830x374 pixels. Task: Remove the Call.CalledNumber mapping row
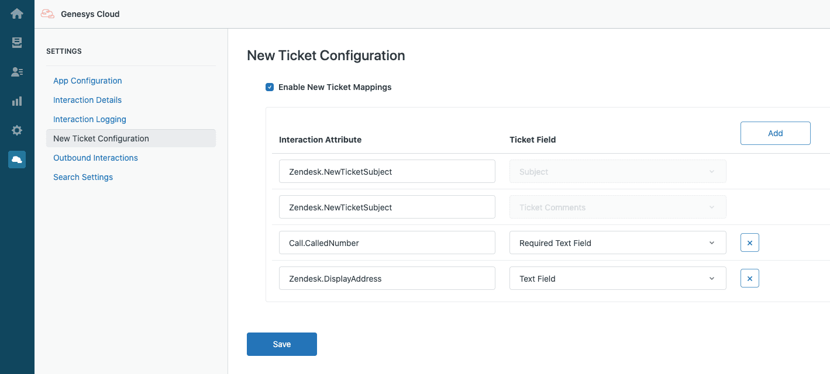point(749,243)
